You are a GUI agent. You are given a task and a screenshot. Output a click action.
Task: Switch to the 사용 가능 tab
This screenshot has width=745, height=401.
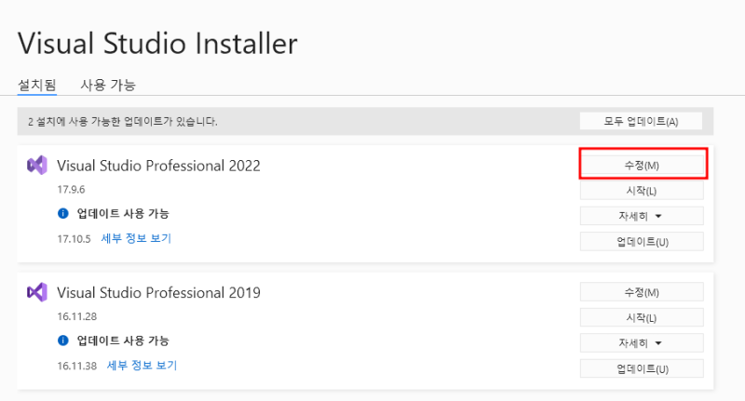click(108, 85)
